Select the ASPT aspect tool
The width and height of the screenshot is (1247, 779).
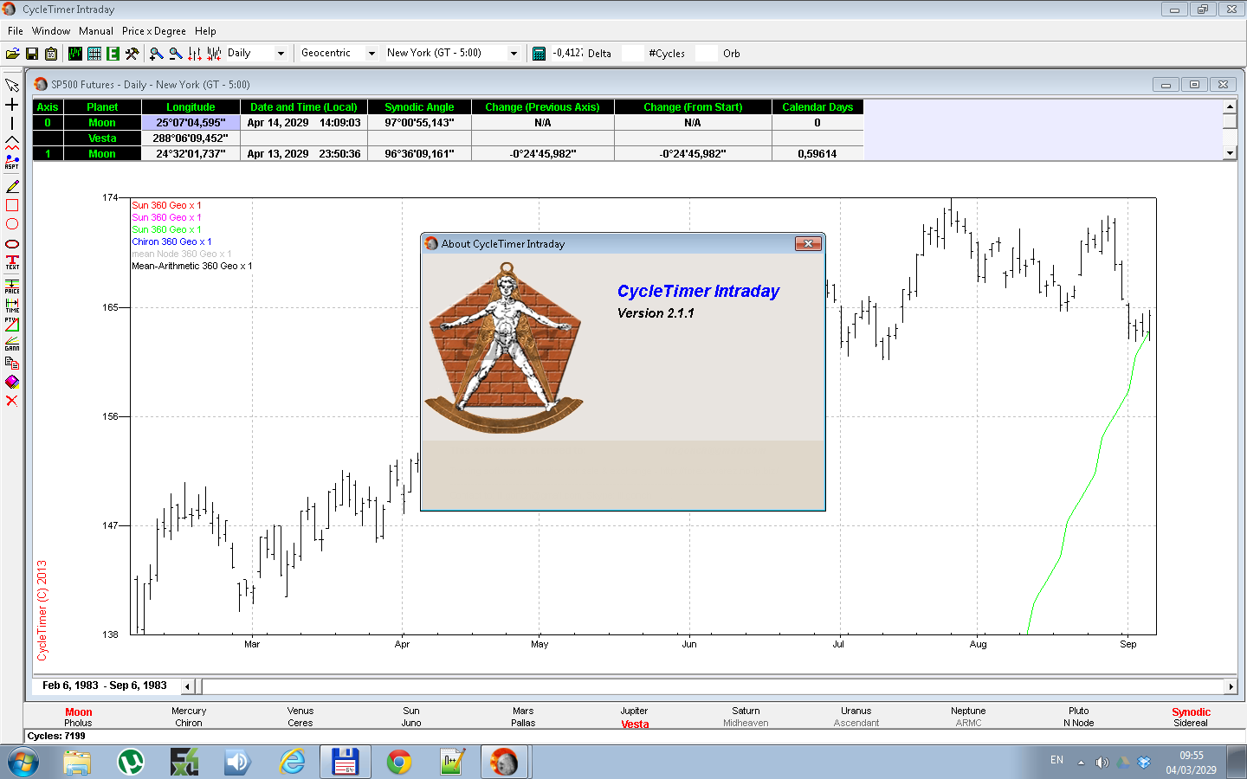[12, 162]
